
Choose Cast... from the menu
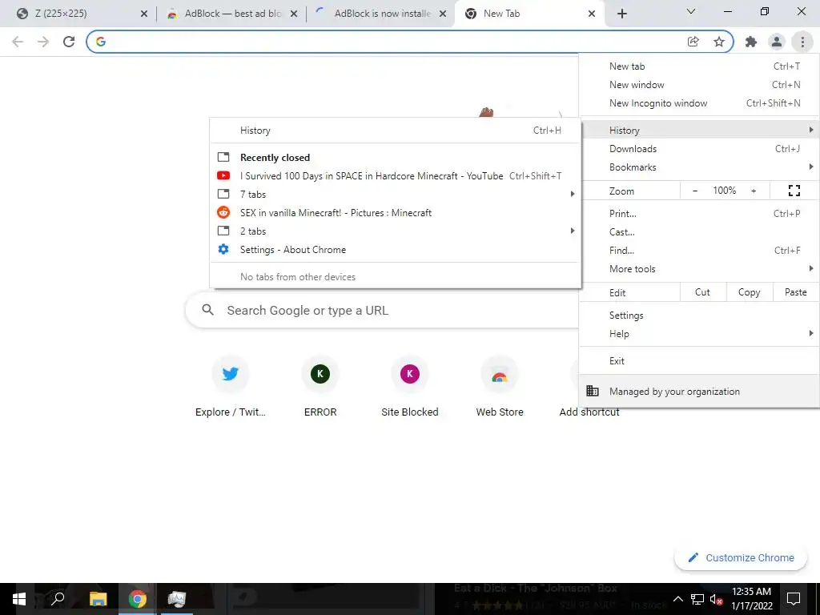pos(699,231)
